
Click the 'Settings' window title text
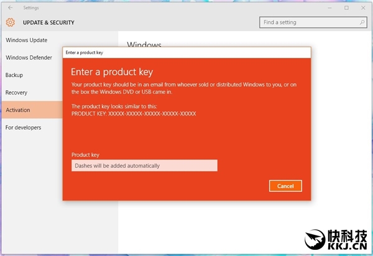click(x=30, y=8)
